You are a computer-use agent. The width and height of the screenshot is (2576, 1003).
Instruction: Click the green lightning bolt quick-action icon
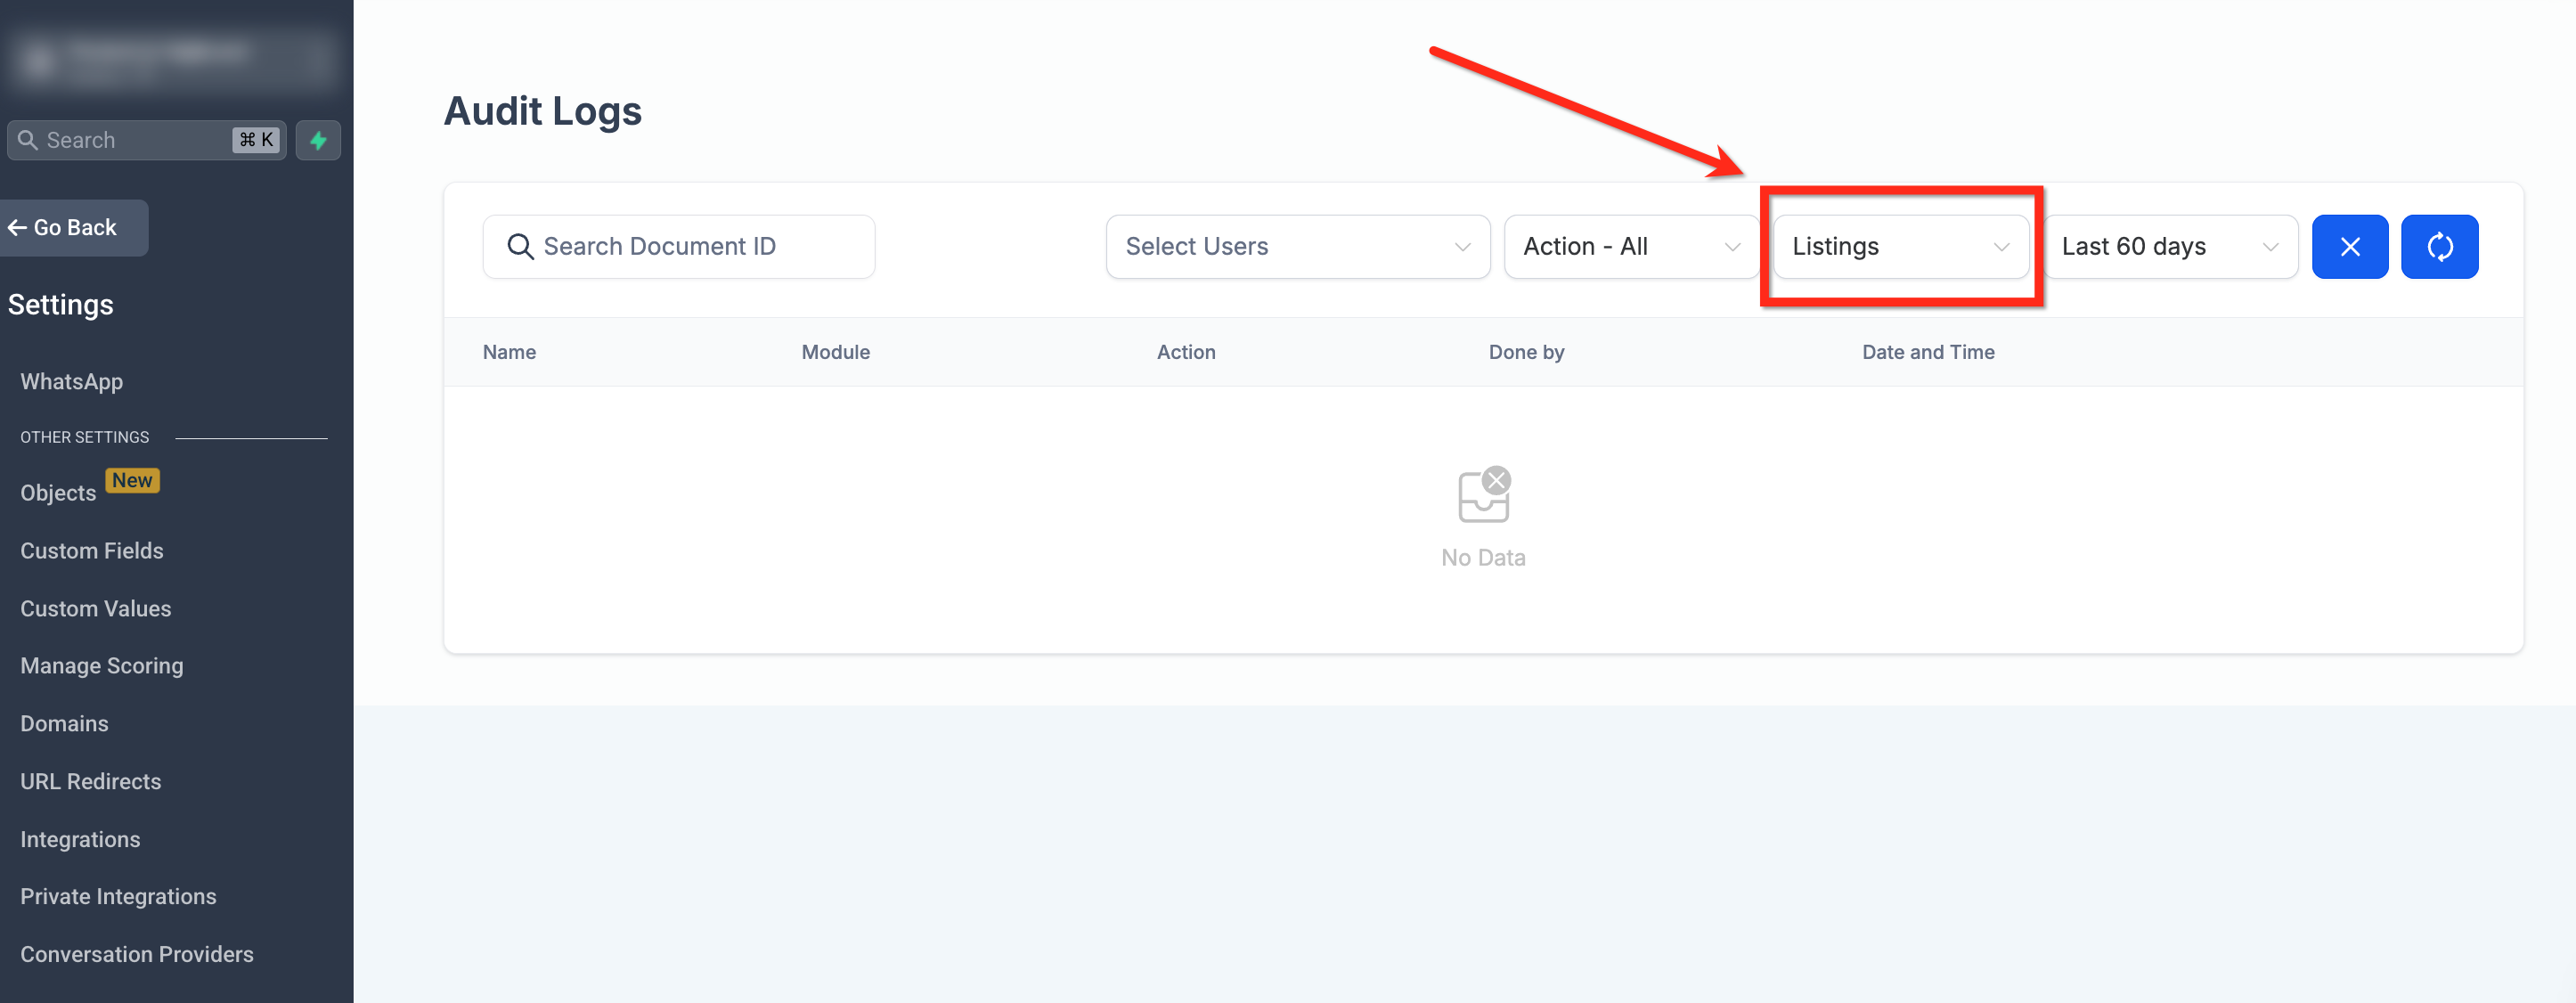click(318, 140)
